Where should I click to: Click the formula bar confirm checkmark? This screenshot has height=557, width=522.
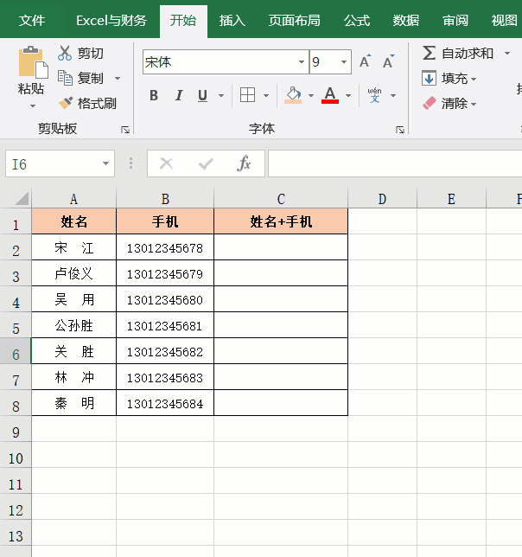[x=206, y=163]
